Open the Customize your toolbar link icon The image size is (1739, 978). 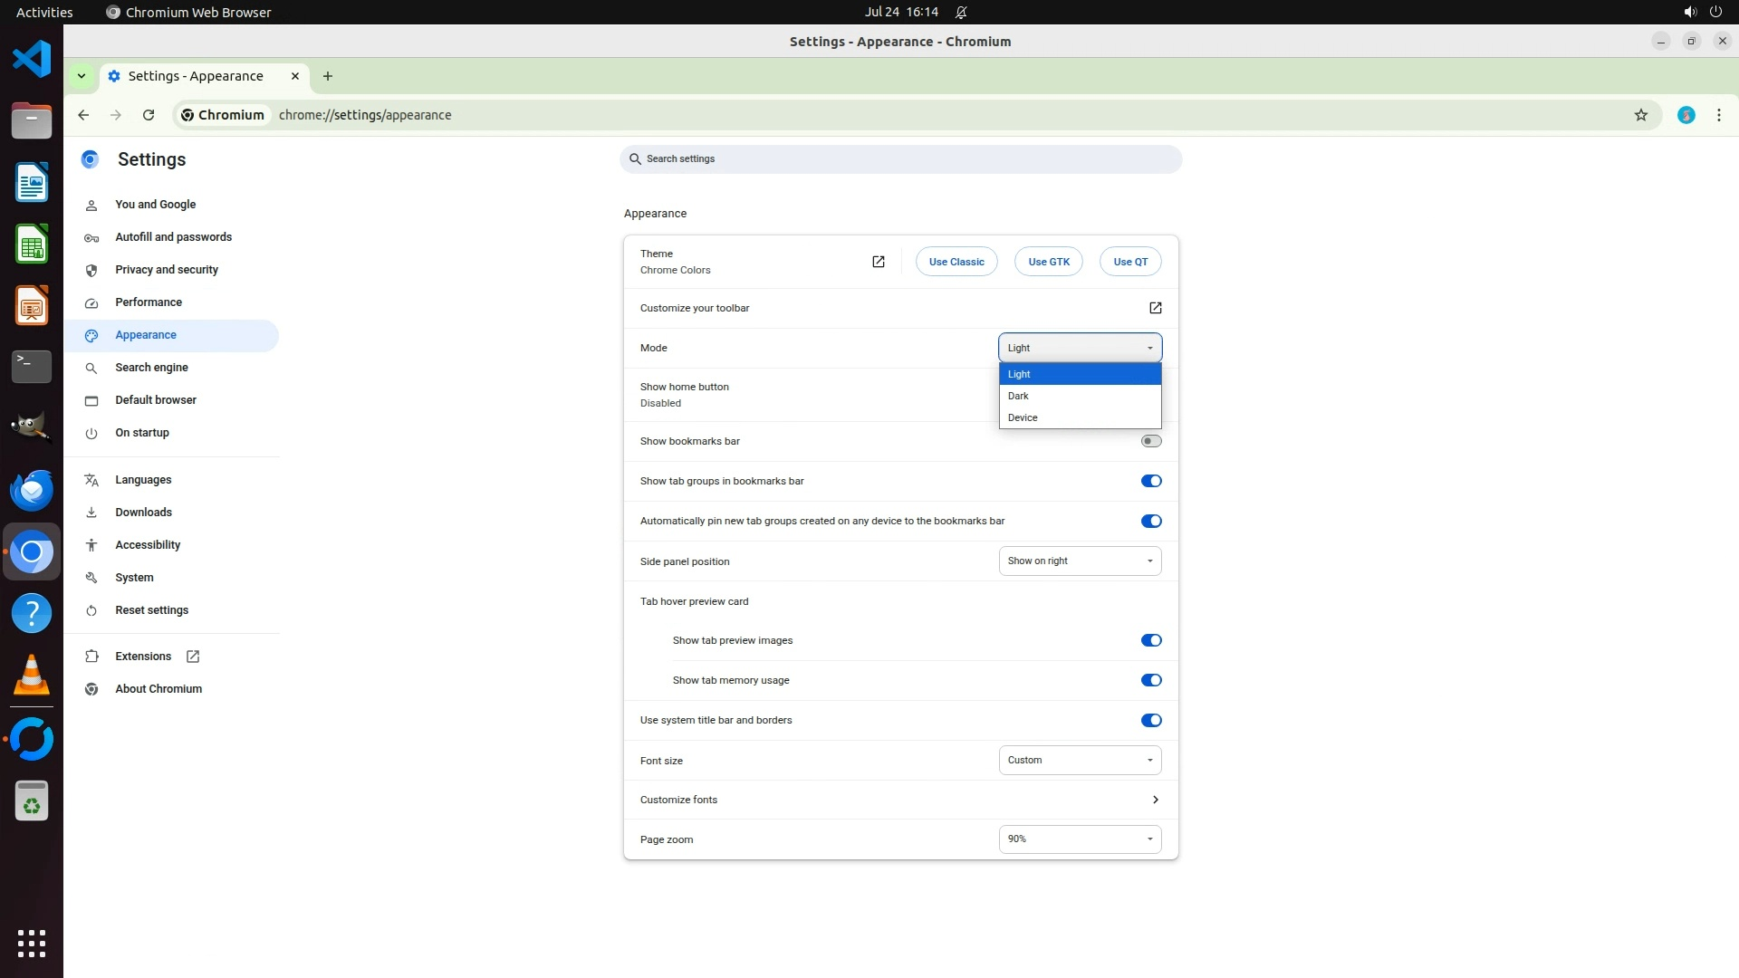[x=1155, y=308]
